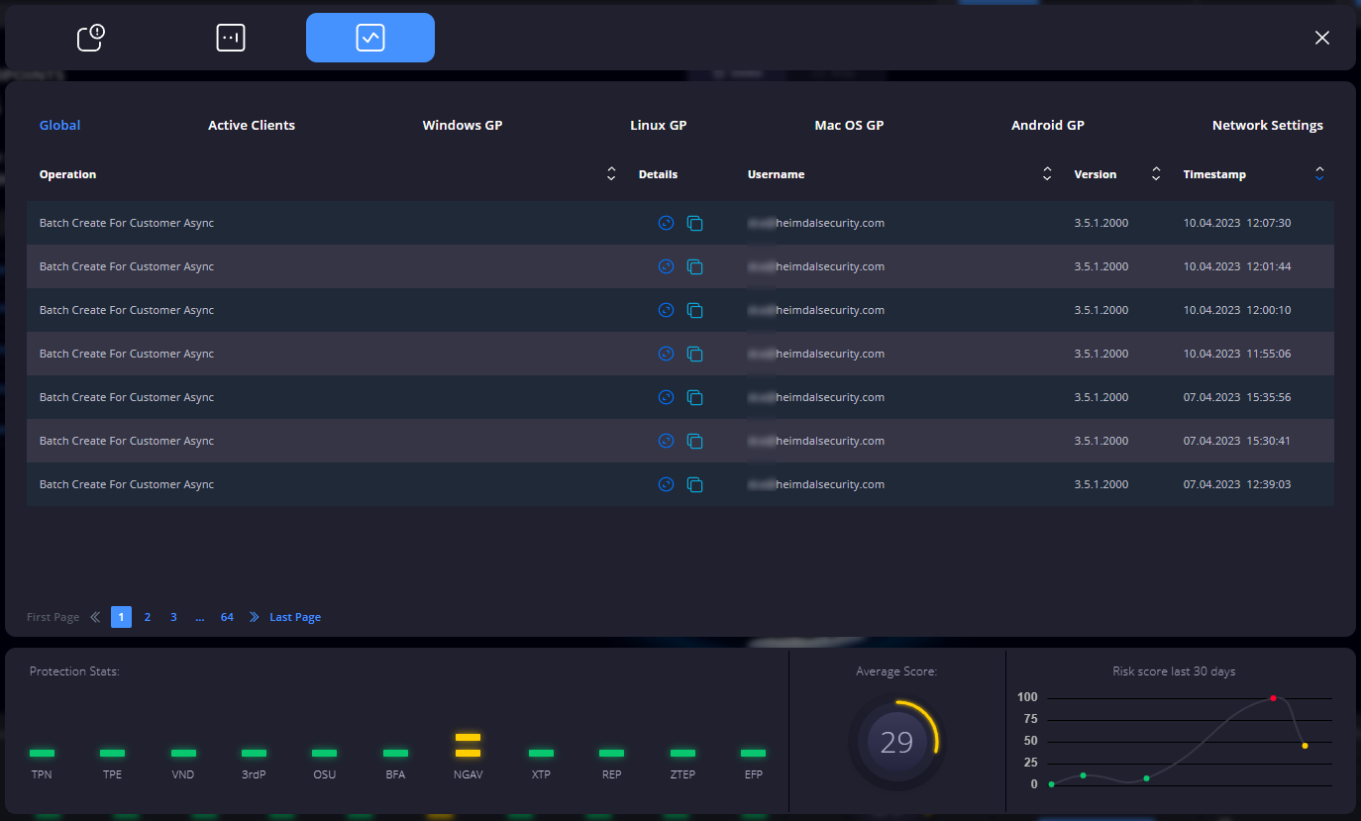Click the TPN green status bar
The width and height of the screenshot is (1361, 821).
[x=42, y=754]
